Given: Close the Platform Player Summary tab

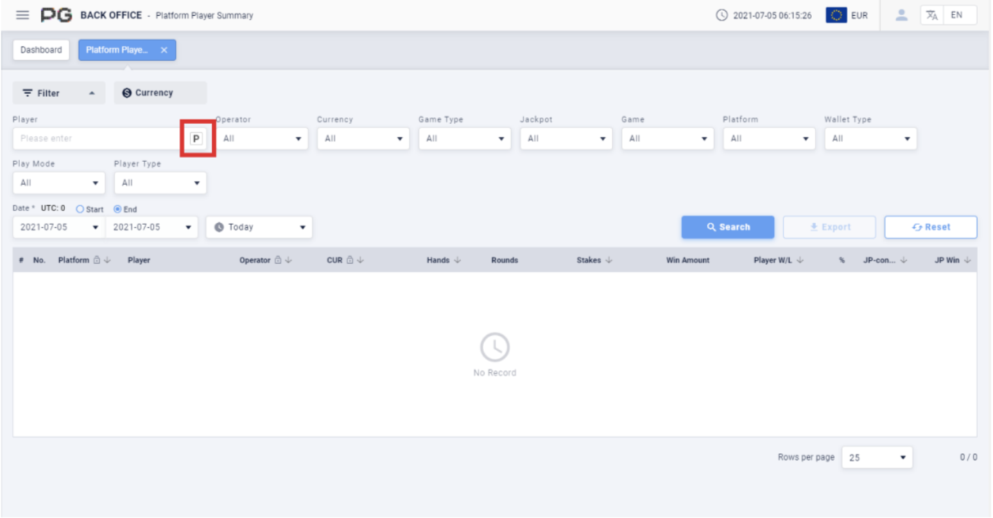Looking at the screenshot, I should (164, 50).
